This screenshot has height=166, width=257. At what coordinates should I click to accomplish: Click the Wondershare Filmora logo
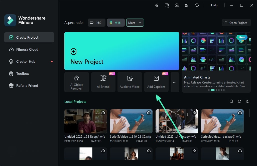10,20
